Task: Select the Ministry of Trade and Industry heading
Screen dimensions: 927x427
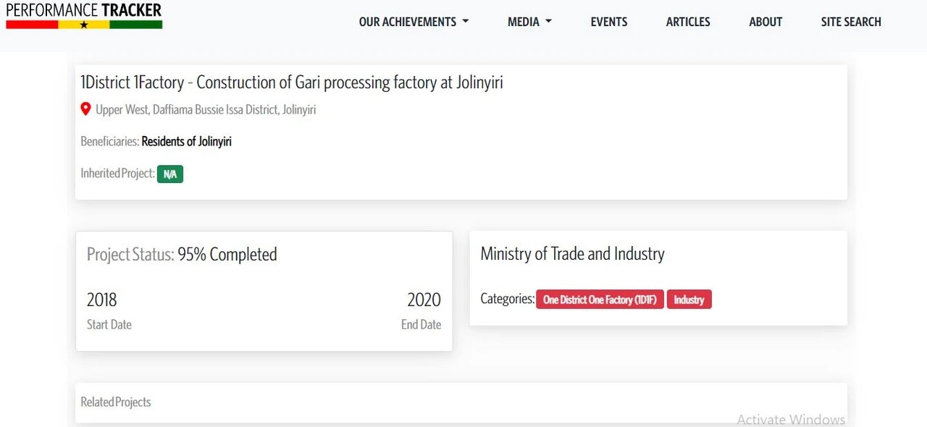Action: click(572, 254)
